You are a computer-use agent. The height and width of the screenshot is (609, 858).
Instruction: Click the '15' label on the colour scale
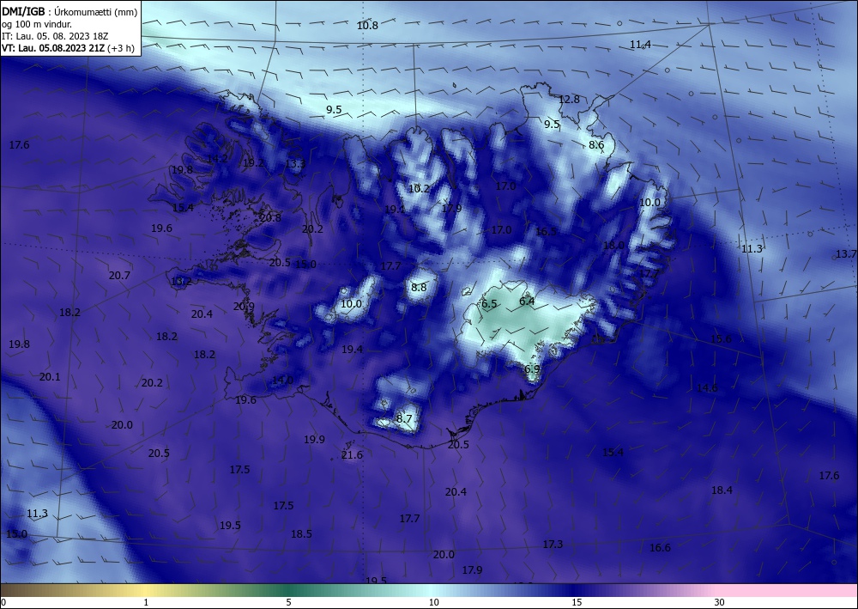pos(577,602)
